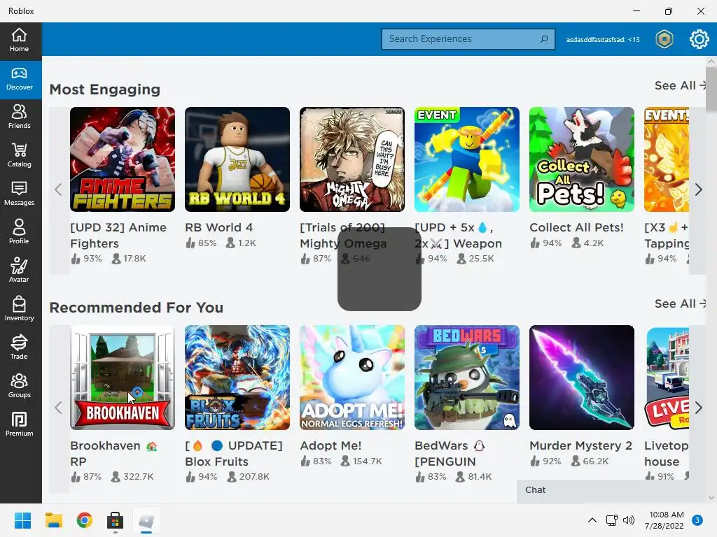Open your Profile page
717x537 pixels.
pyautogui.click(x=19, y=232)
